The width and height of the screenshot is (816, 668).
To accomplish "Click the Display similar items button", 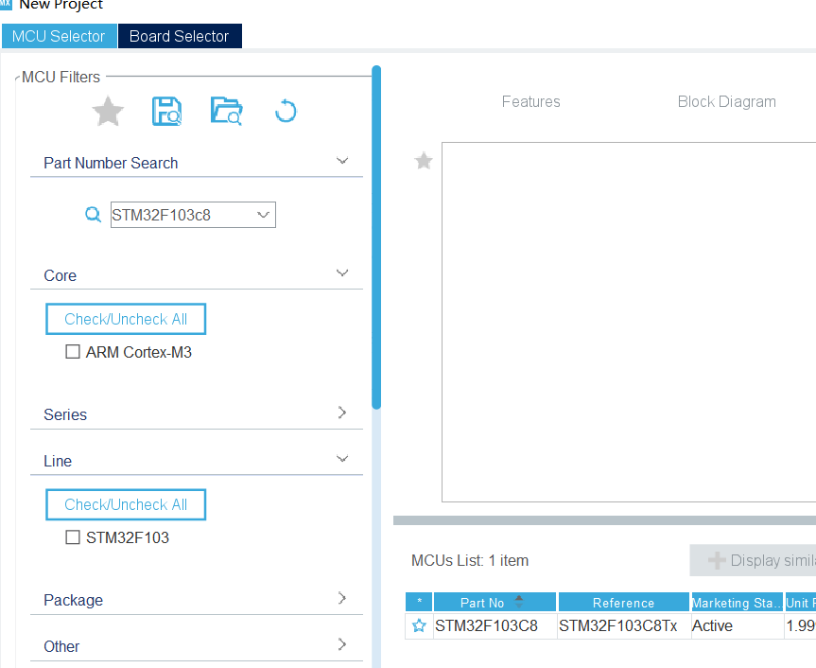I will [x=753, y=560].
